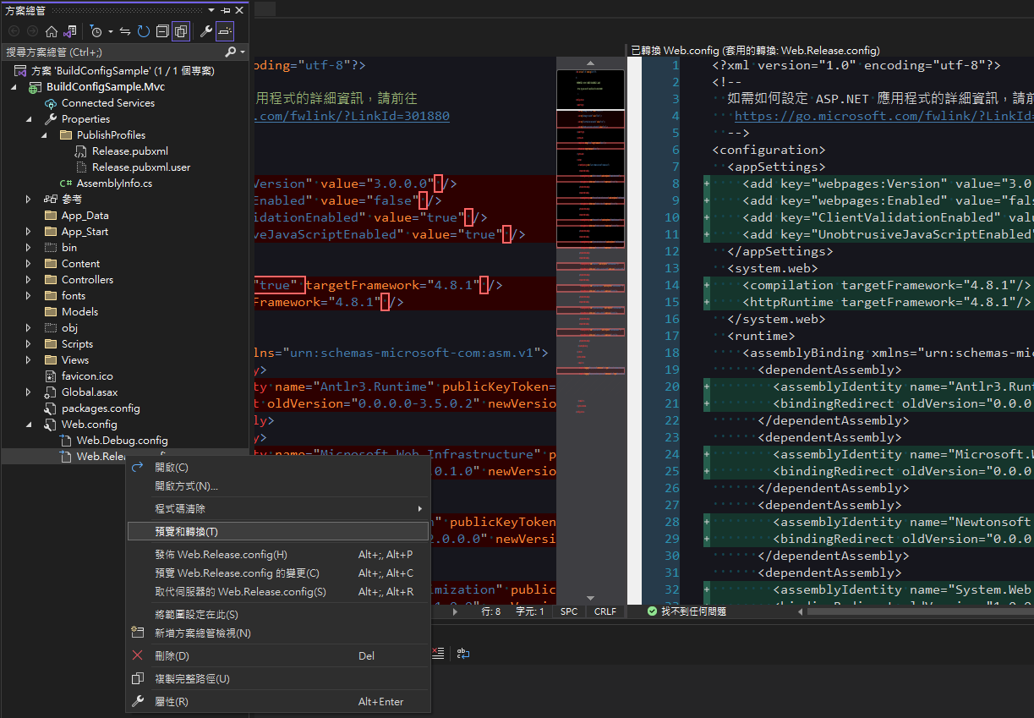Click the CRLF line-ending indicator
This screenshot has width=1034, height=718.
(x=604, y=611)
